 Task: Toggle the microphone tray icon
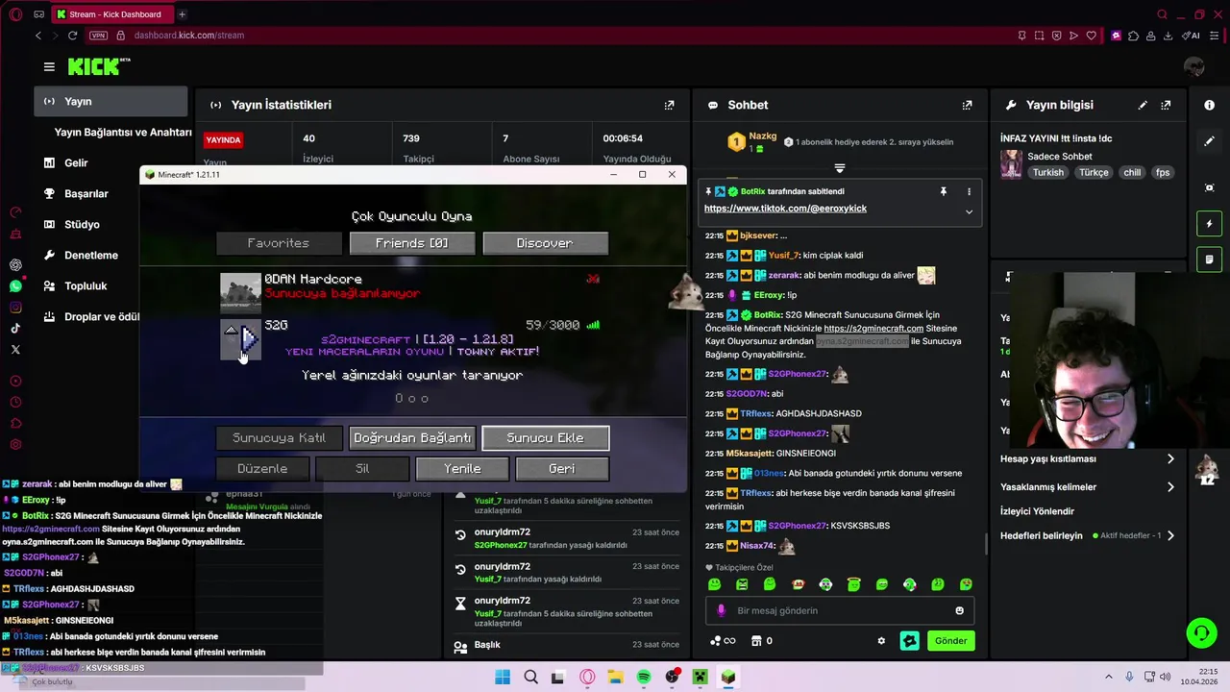point(1129,678)
